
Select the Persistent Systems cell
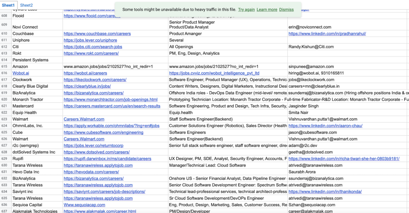pos(37,60)
